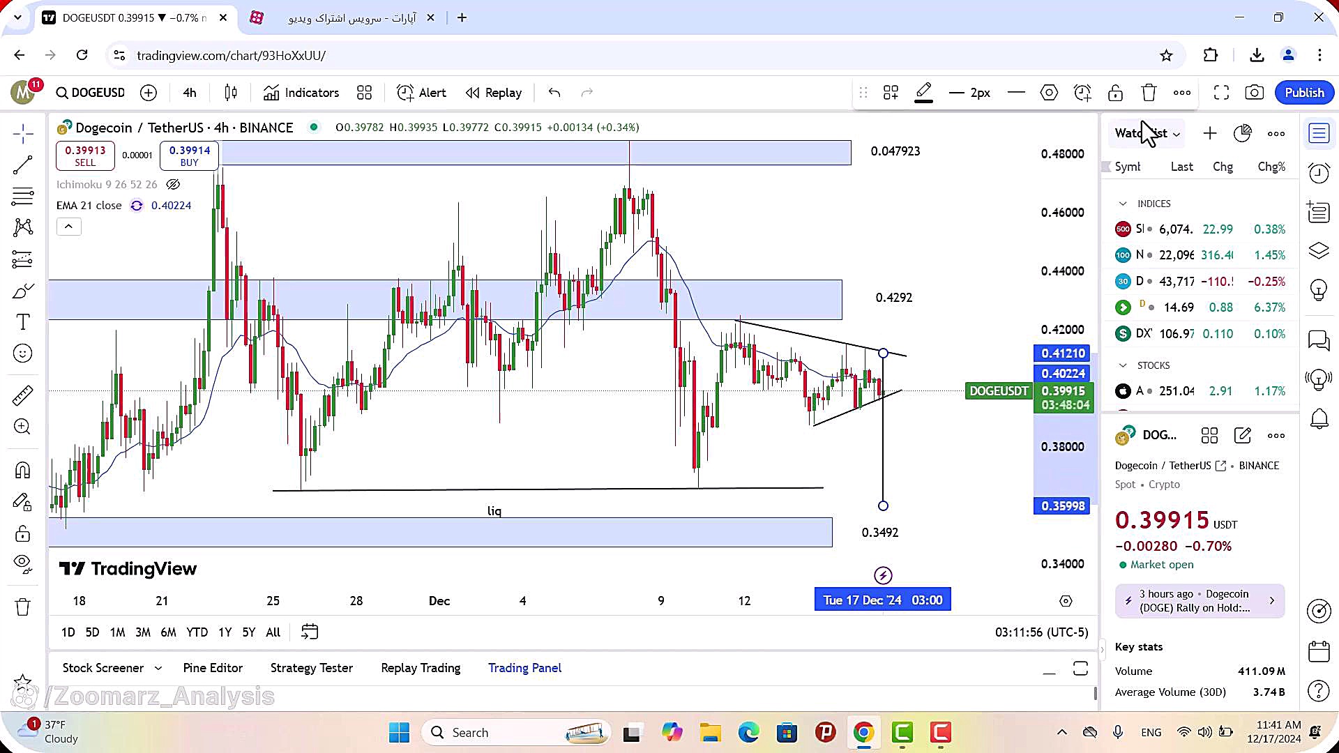Select the trend line drawing tool

pos(22,165)
